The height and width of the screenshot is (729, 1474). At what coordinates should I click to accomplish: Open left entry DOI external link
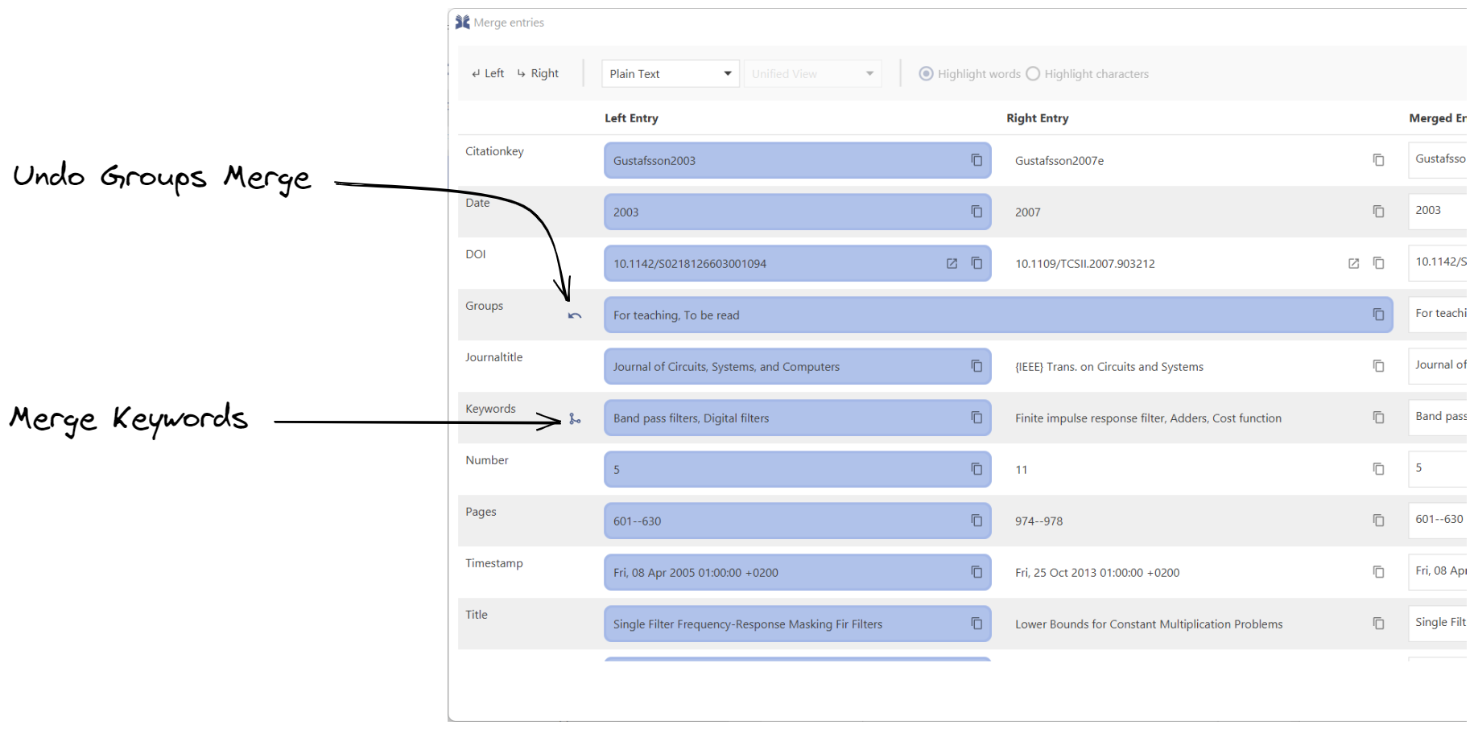(952, 263)
